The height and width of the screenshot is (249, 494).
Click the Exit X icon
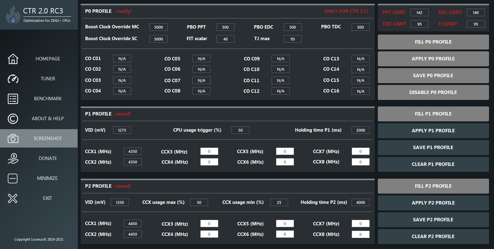click(13, 198)
